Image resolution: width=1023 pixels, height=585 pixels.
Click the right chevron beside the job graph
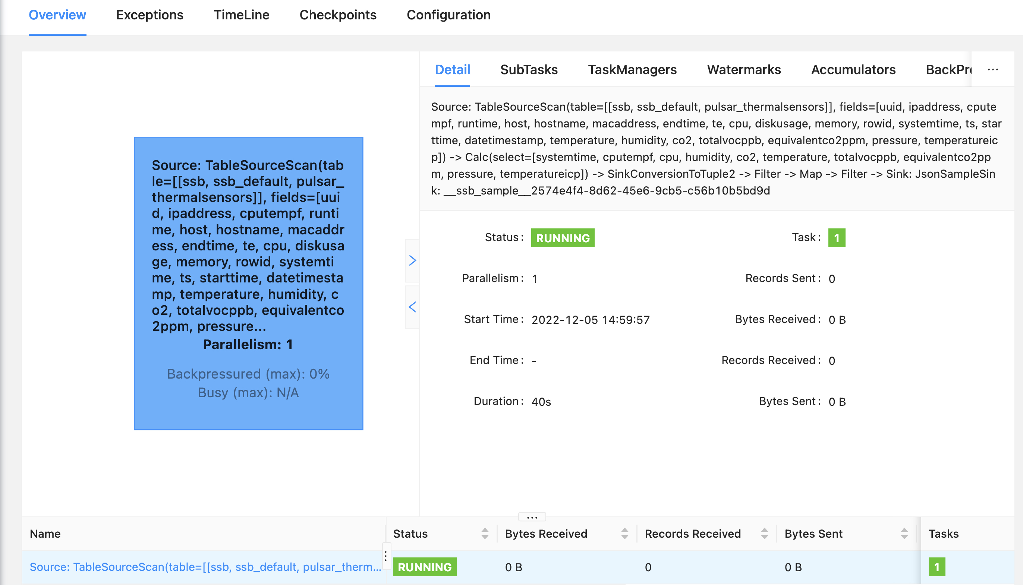coord(412,261)
